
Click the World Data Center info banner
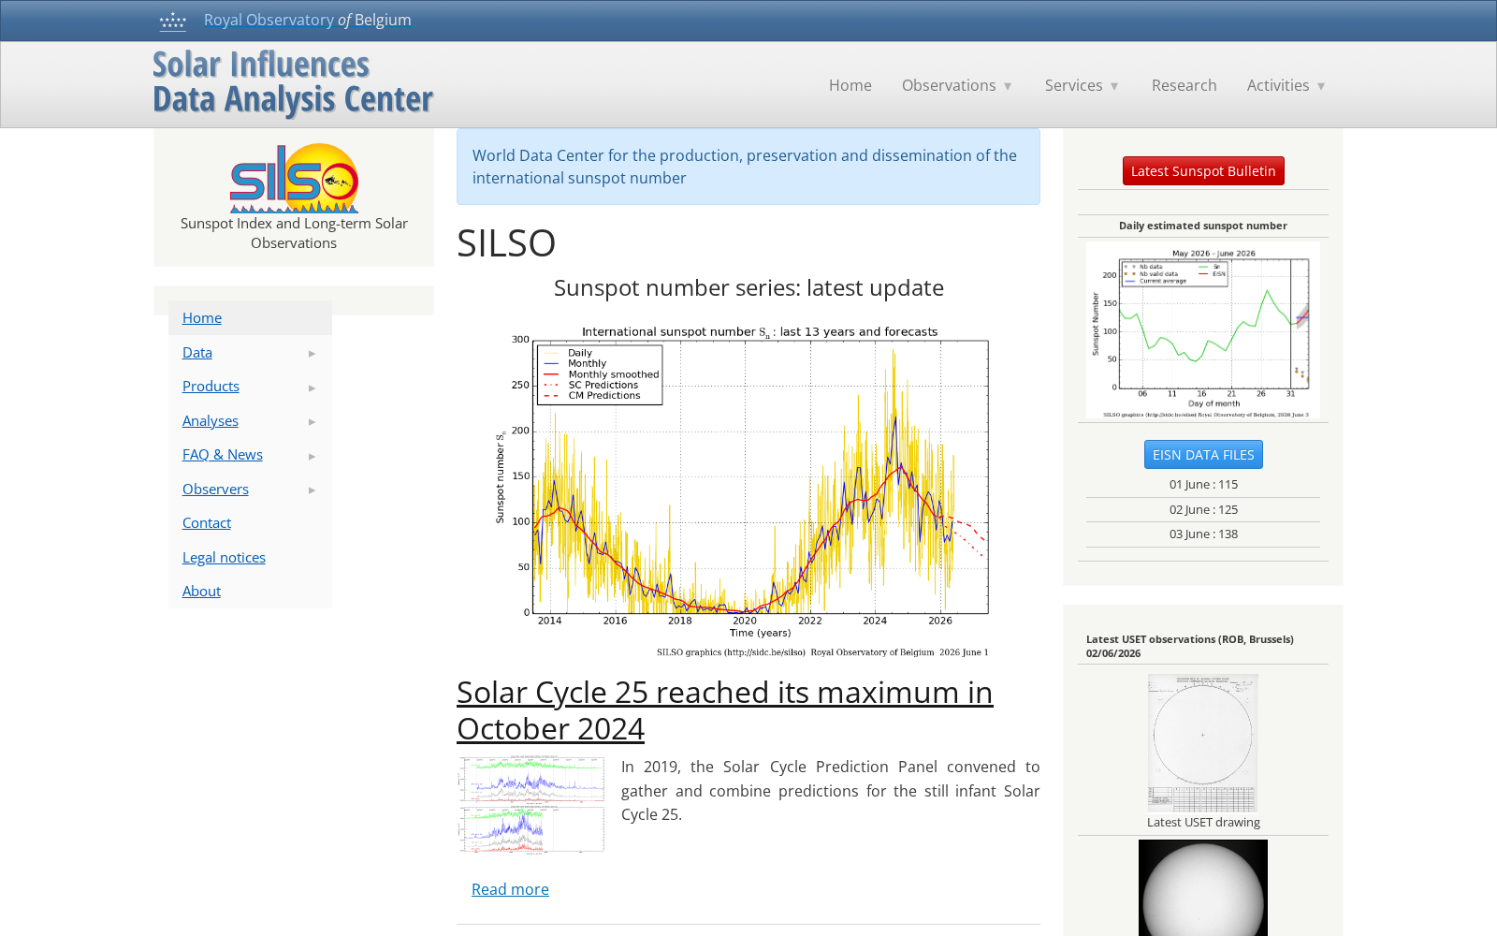pos(748,167)
